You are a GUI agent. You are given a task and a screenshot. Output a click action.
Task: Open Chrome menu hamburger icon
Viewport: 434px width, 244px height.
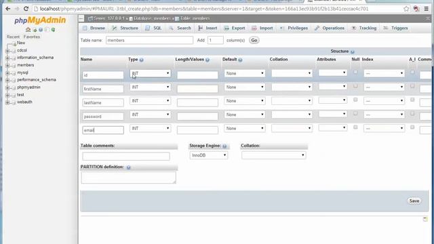click(x=427, y=9)
